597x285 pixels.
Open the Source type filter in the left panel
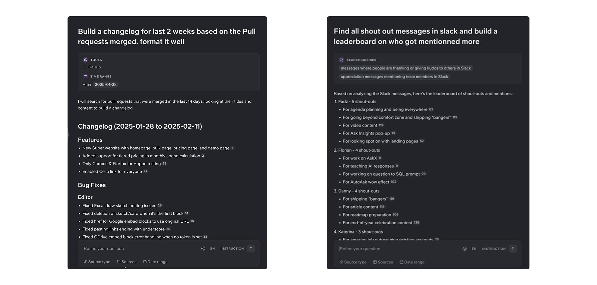point(97,262)
